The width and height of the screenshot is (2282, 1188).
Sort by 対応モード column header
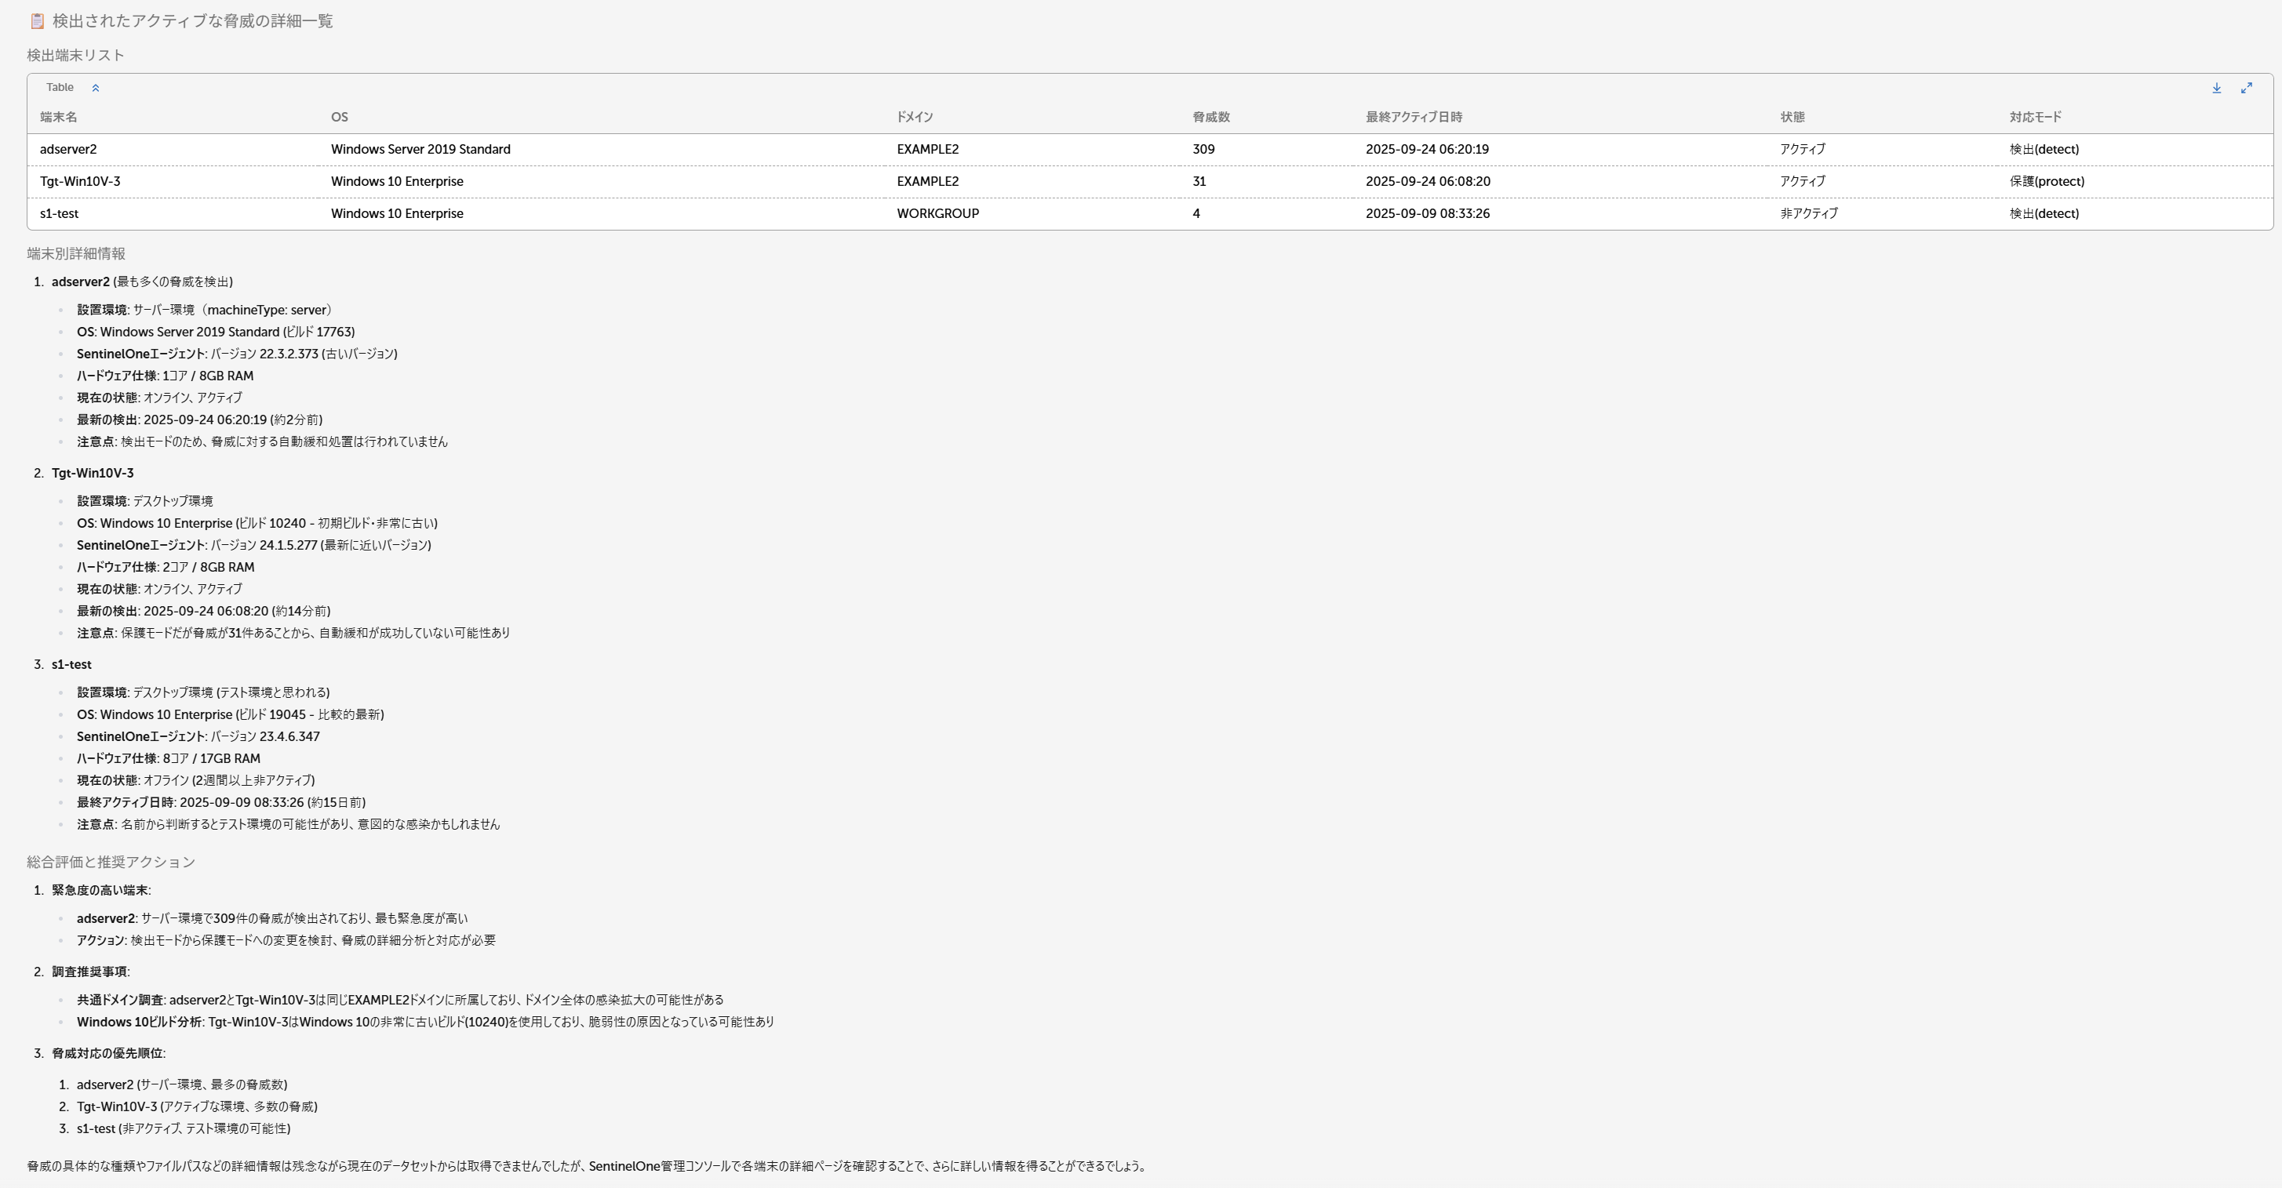[2035, 117]
